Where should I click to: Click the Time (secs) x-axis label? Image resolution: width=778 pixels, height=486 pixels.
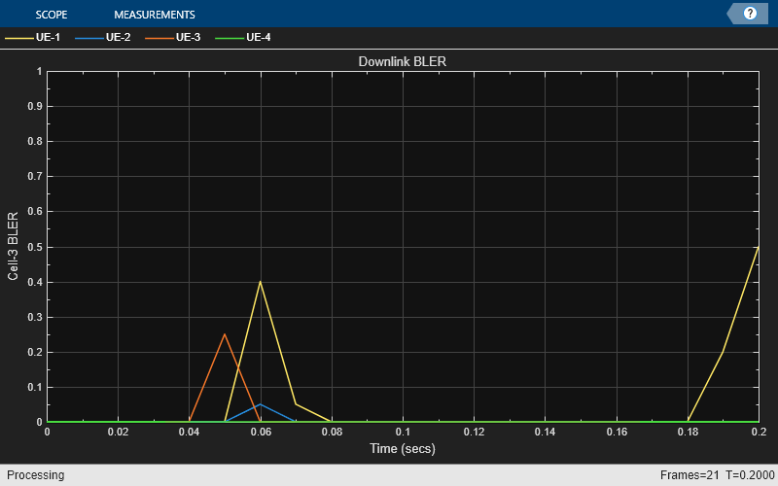[403, 448]
